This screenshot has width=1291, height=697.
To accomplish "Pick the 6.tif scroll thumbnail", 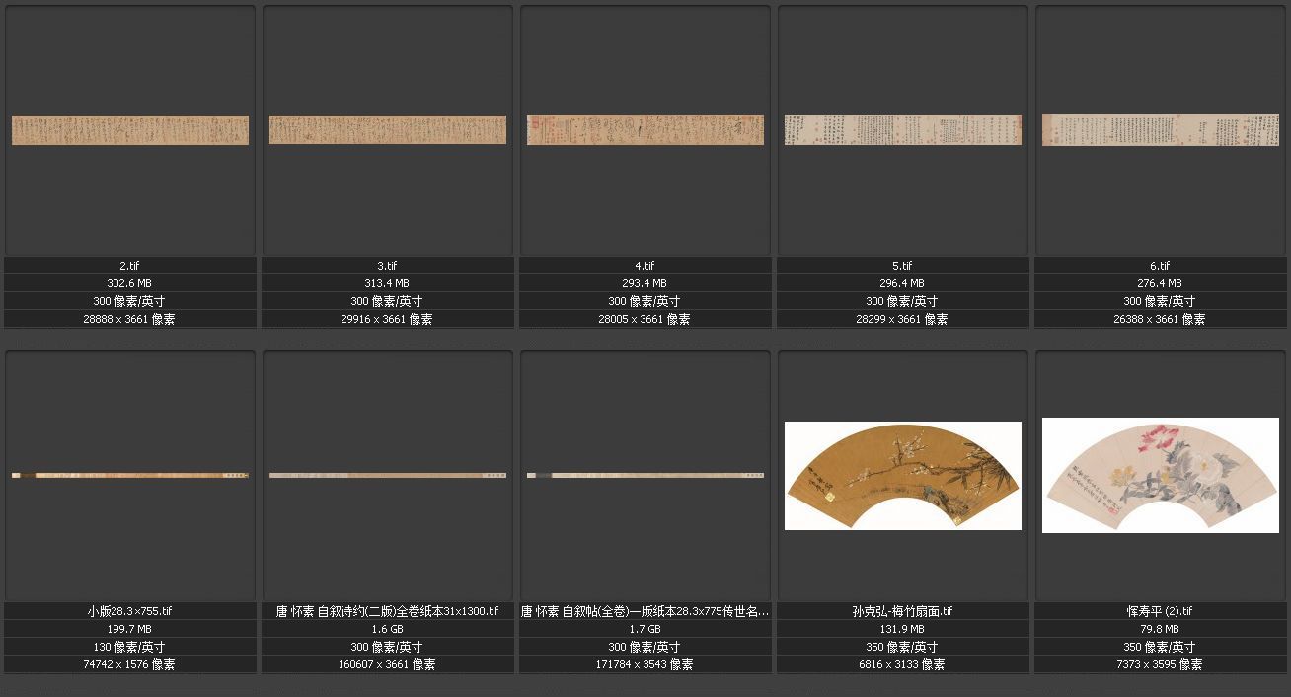I will (x=1161, y=130).
